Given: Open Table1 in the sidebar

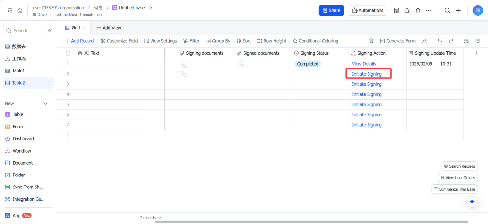Looking at the screenshot, I should [18, 71].
